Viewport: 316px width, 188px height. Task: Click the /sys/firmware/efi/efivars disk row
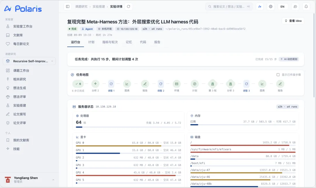pos(243,150)
